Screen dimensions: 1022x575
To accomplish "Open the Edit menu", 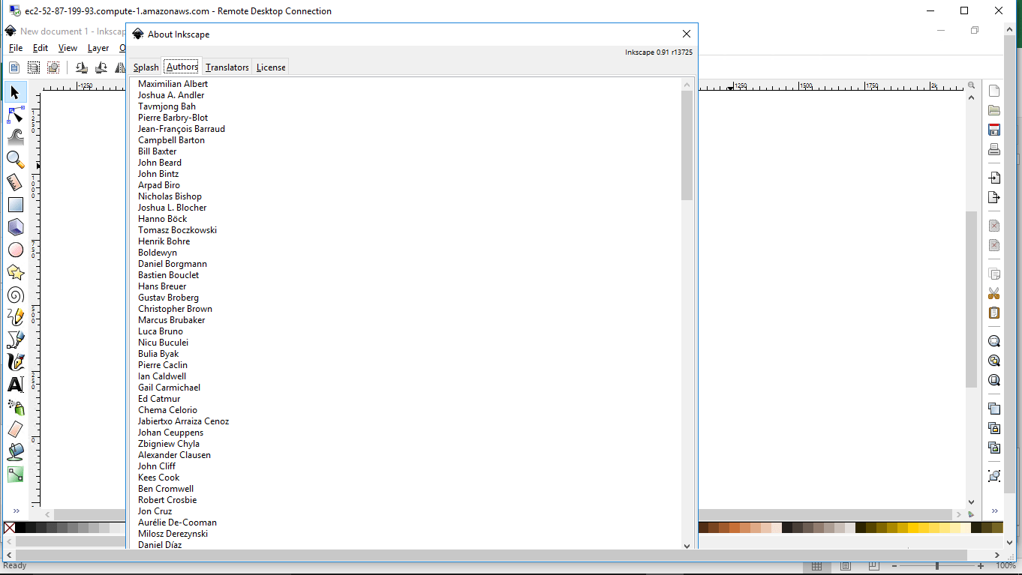I will pos(41,48).
